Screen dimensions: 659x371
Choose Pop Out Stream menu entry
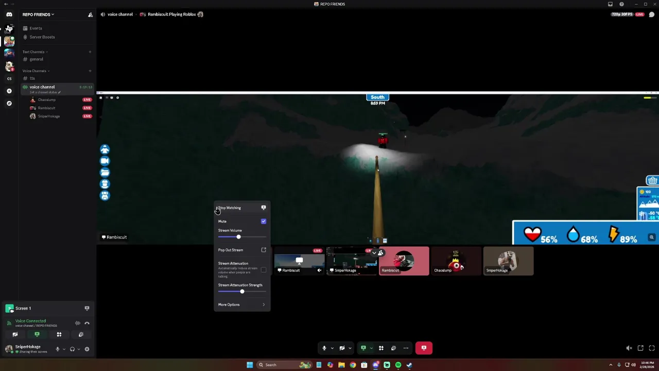click(x=242, y=250)
